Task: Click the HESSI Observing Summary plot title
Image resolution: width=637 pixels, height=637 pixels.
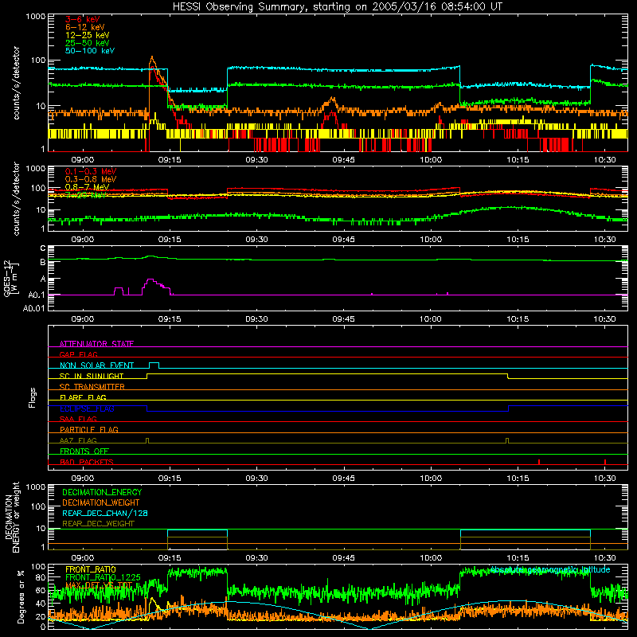Action: 338,7
